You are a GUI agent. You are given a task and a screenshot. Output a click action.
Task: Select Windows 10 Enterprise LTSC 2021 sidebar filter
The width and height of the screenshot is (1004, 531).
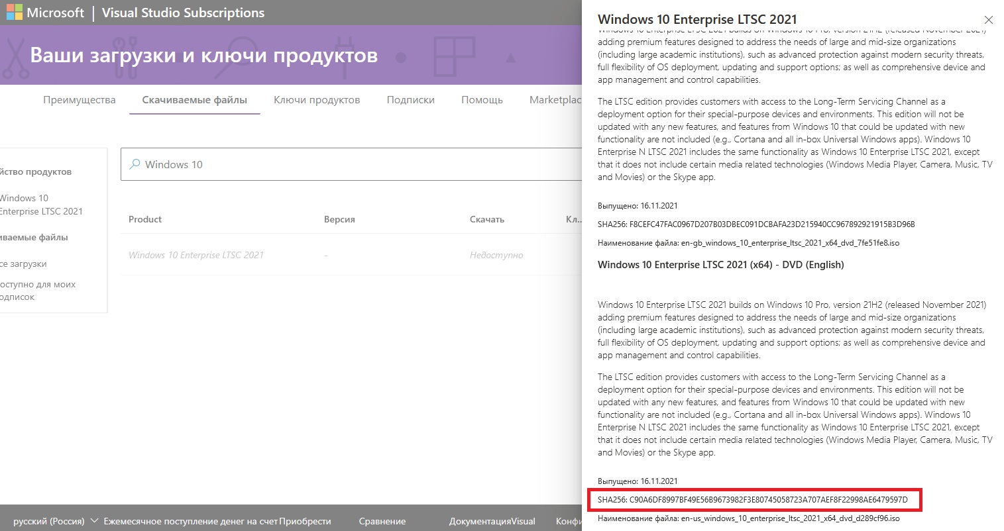pos(40,205)
